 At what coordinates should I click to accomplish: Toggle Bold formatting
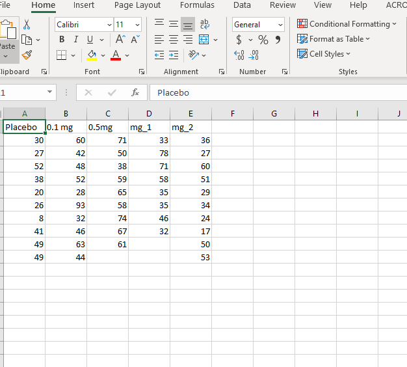(62, 40)
